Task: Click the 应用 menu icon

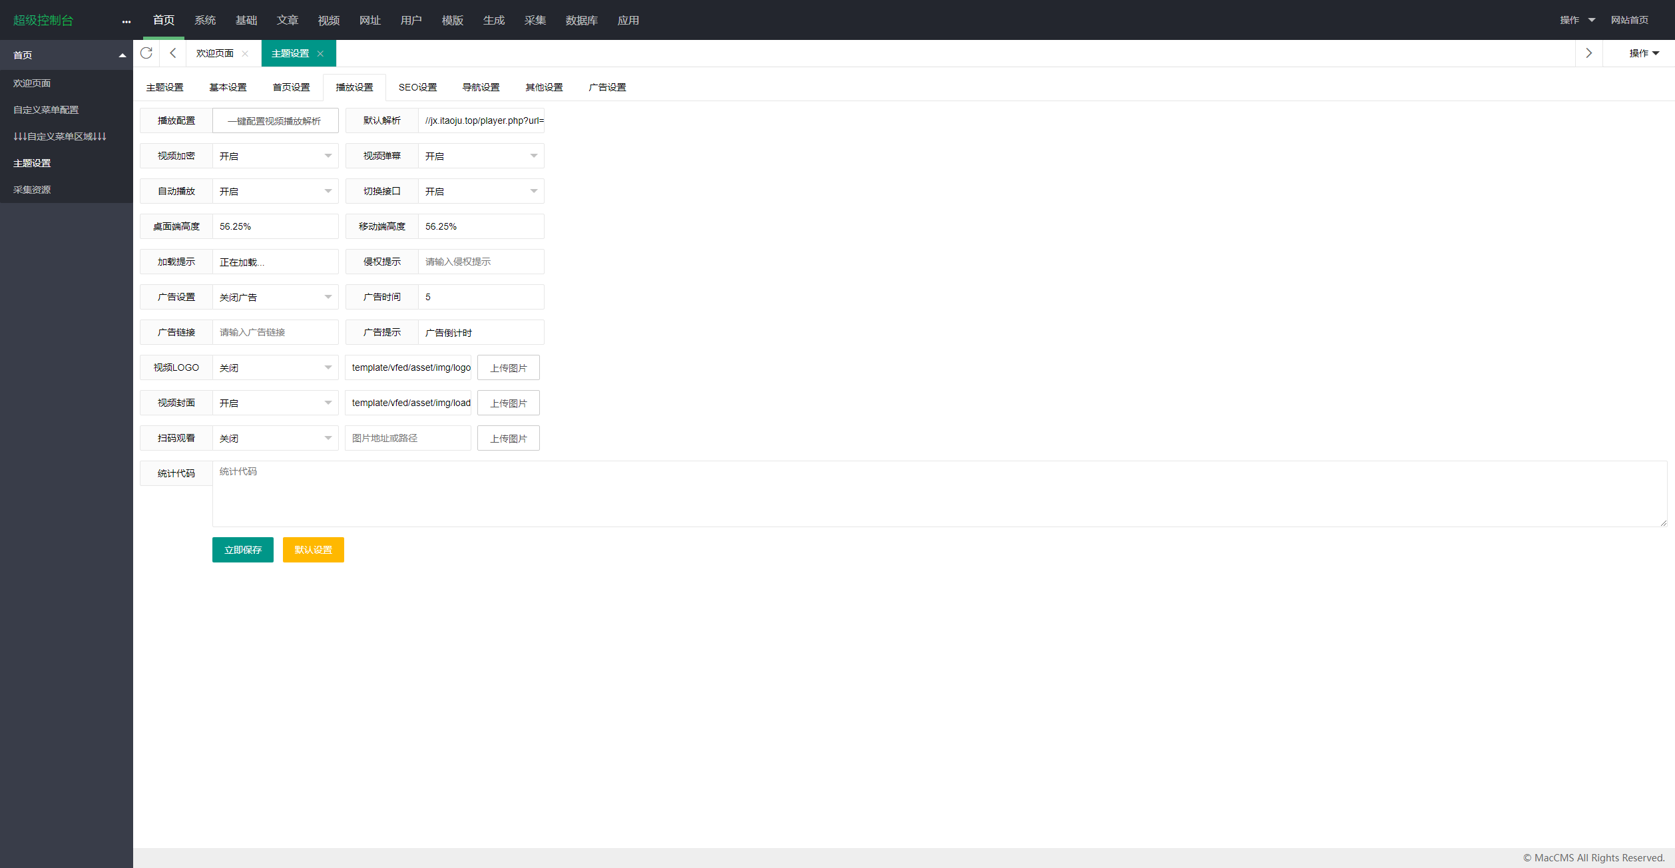Action: pyautogui.click(x=628, y=20)
